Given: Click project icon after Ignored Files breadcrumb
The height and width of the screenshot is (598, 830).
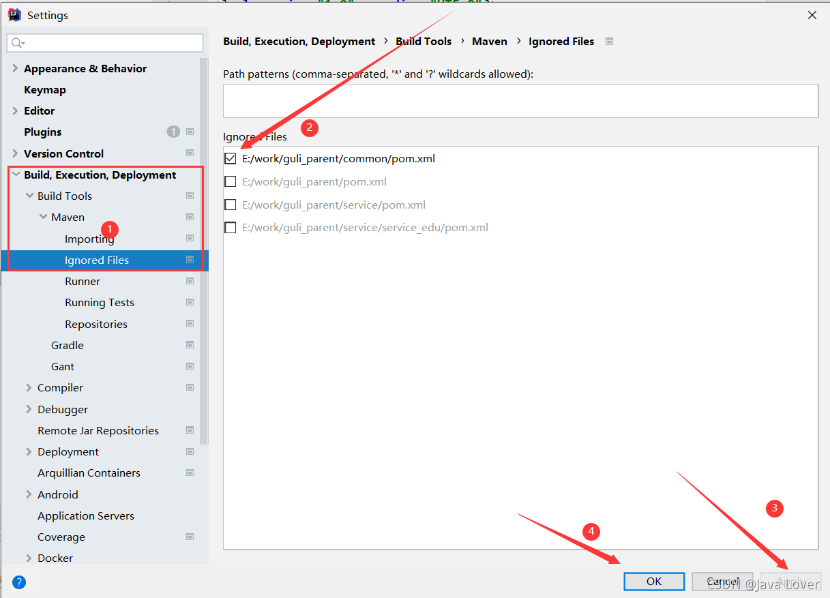Looking at the screenshot, I should point(610,41).
